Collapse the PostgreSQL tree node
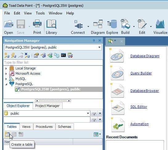The image size is (168, 150). tap(6, 84)
